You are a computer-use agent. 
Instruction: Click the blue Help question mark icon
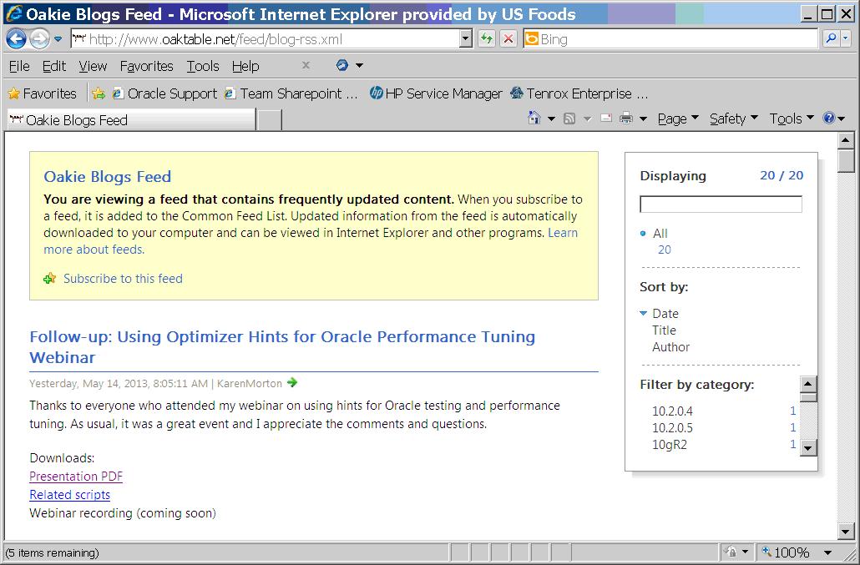[x=829, y=118]
